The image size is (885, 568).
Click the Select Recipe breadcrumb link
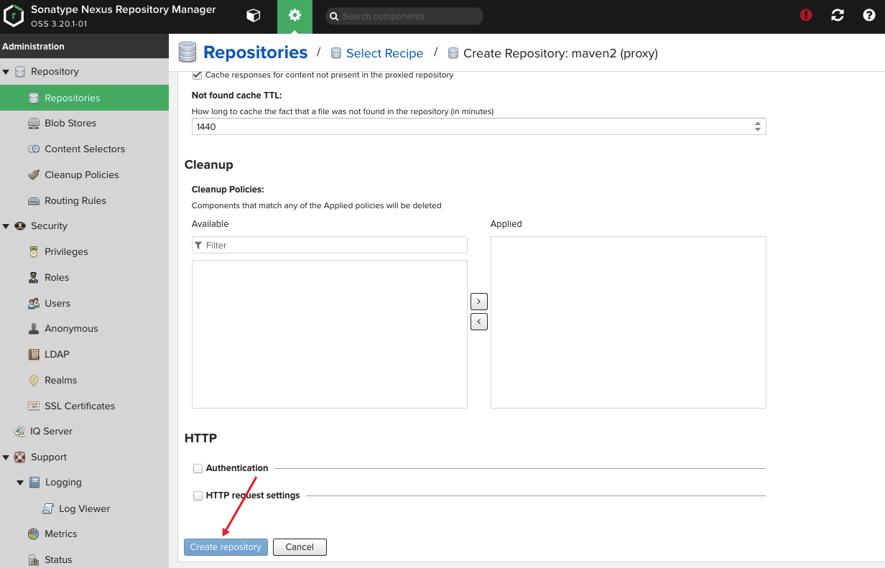[x=384, y=53]
